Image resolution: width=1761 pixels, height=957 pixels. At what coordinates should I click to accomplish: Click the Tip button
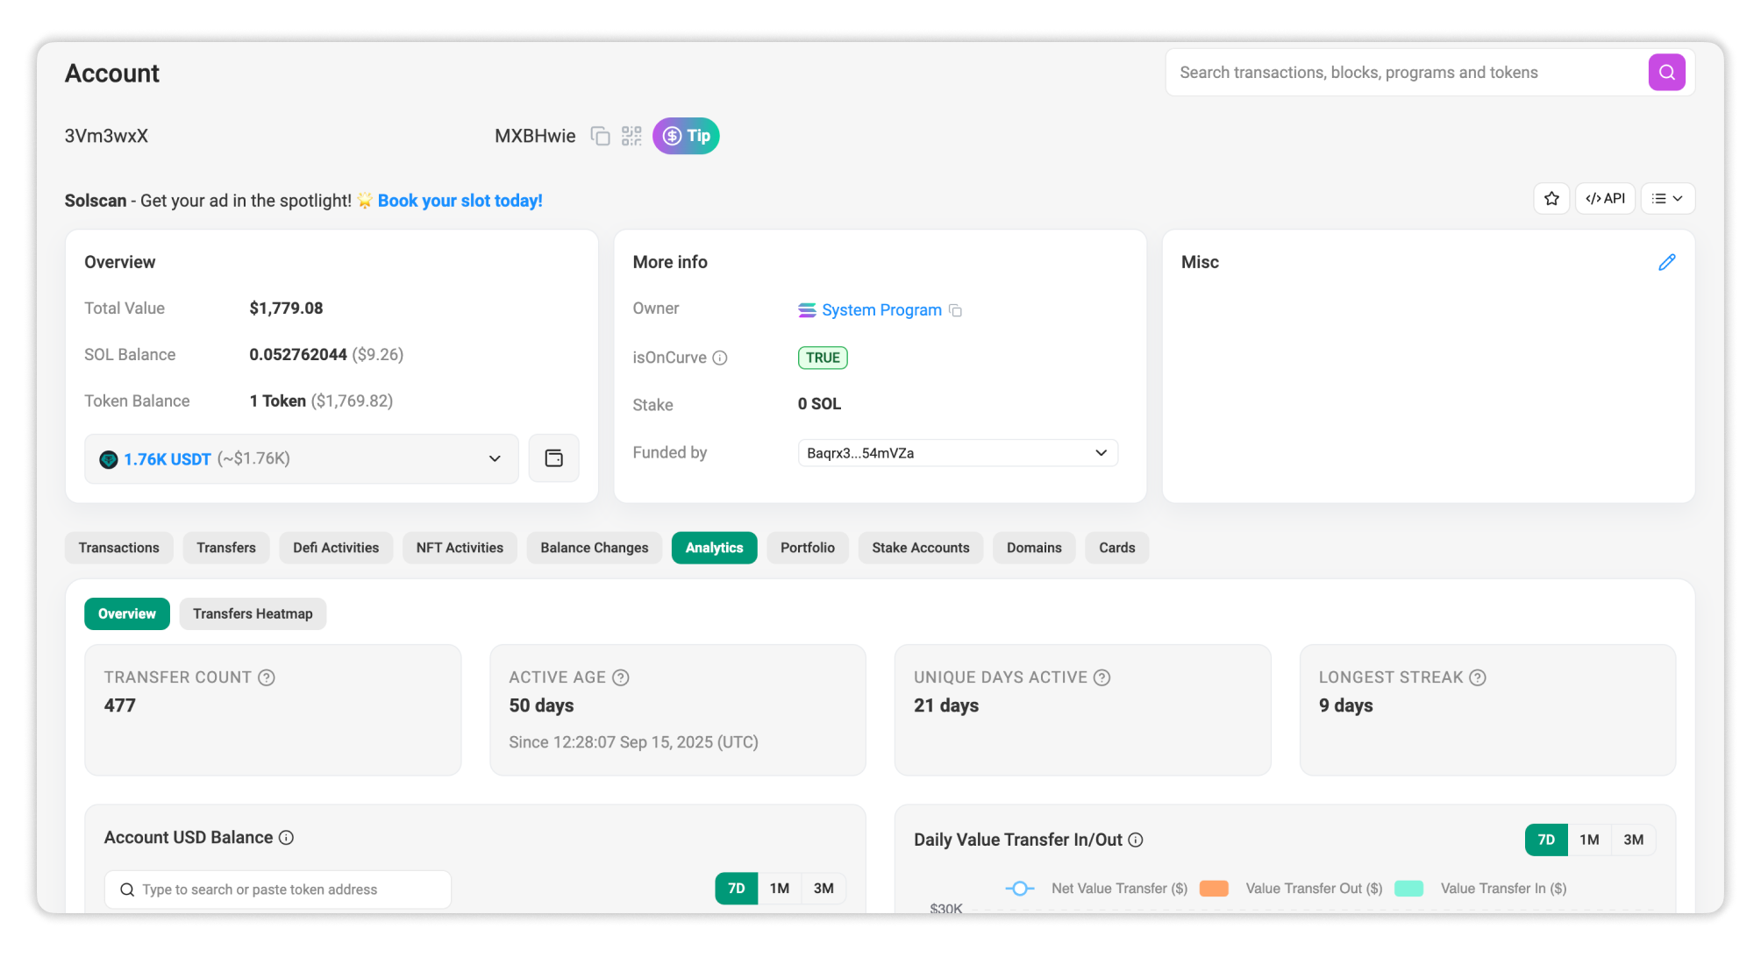(686, 136)
